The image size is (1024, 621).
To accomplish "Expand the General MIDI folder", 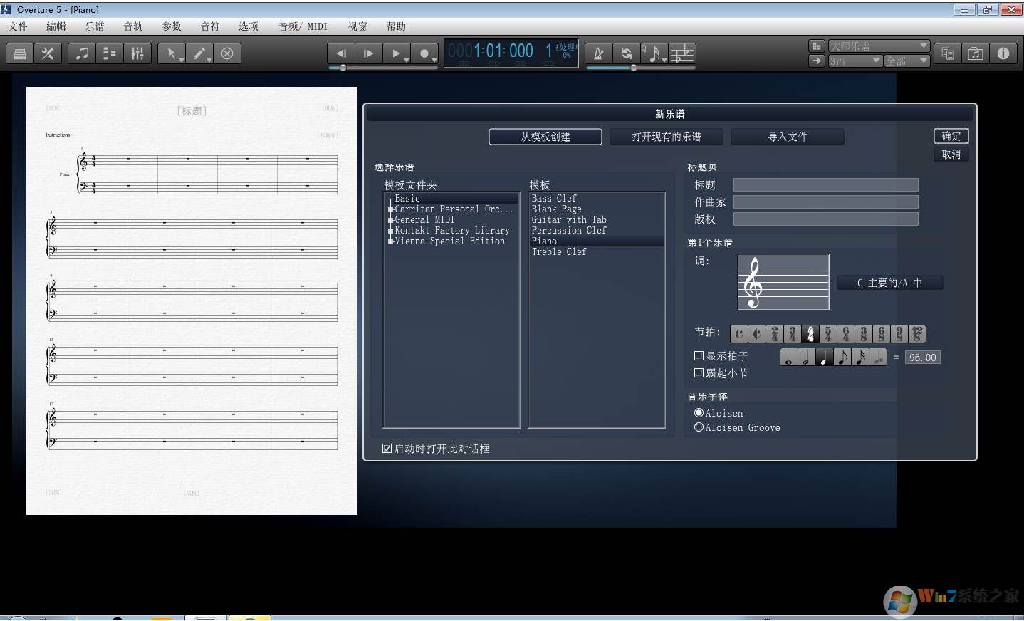I will [391, 220].
